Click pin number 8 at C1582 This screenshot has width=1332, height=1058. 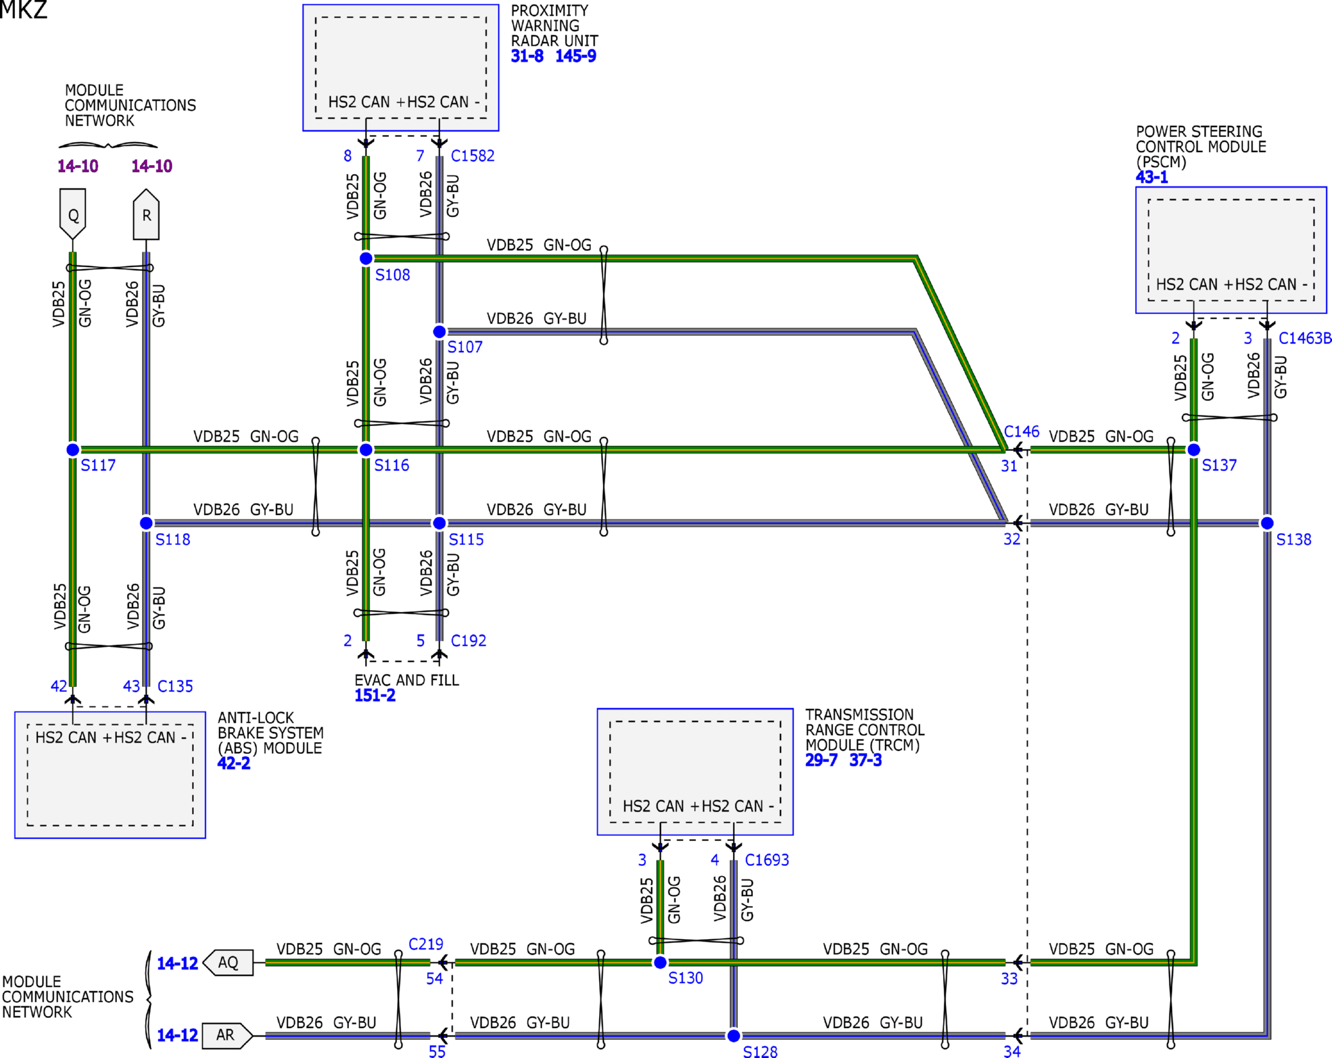coord(348,156)
